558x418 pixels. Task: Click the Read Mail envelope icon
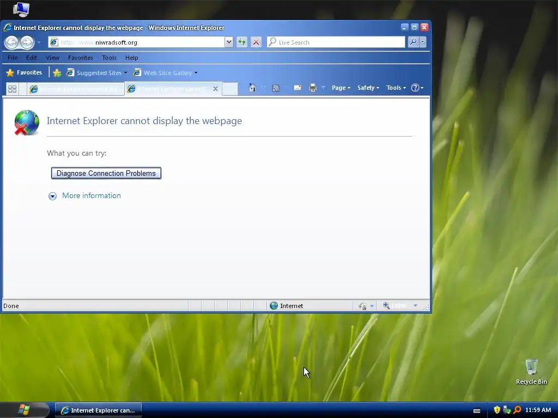pos(298,88)
